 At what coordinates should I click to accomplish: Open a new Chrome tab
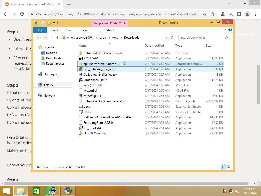69,4
